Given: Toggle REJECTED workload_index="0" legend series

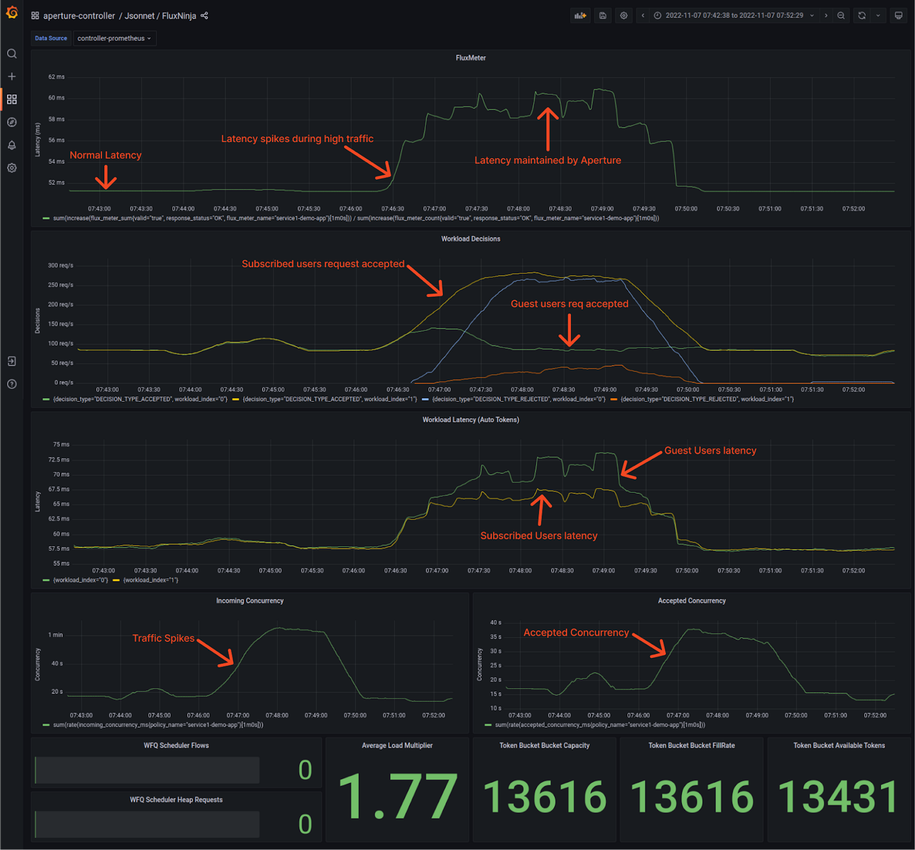Looking at the screenshot, I should point(518,399).
